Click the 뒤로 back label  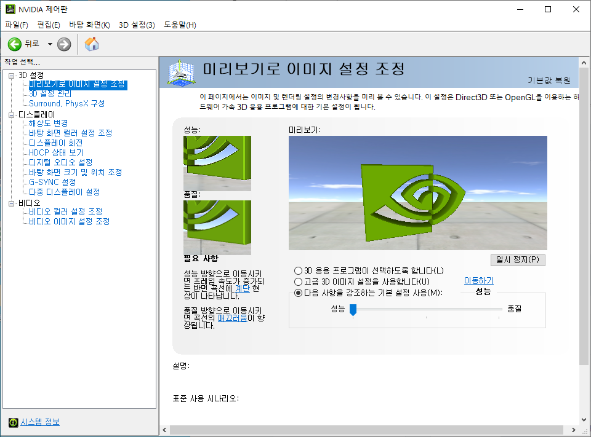pyautogui.click(x=32, y=44)
